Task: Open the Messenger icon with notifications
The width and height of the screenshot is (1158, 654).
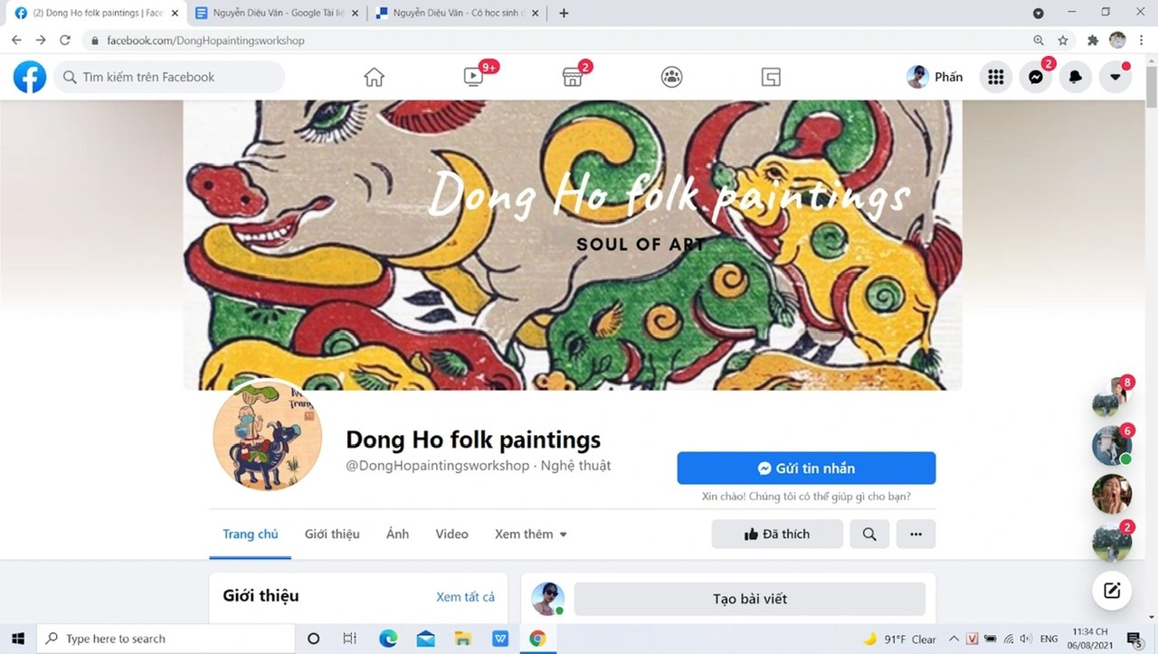Action: click(1036, 77)
